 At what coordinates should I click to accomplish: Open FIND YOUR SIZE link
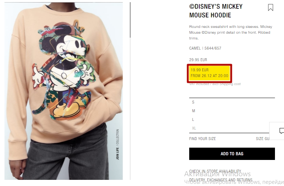coord(203,139)
